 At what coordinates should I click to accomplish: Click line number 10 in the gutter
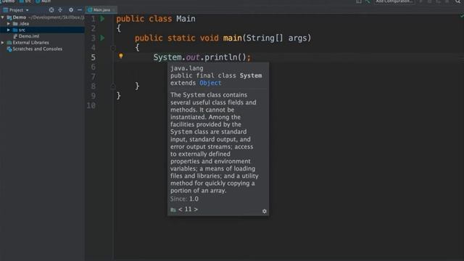[x=91, y=105]
